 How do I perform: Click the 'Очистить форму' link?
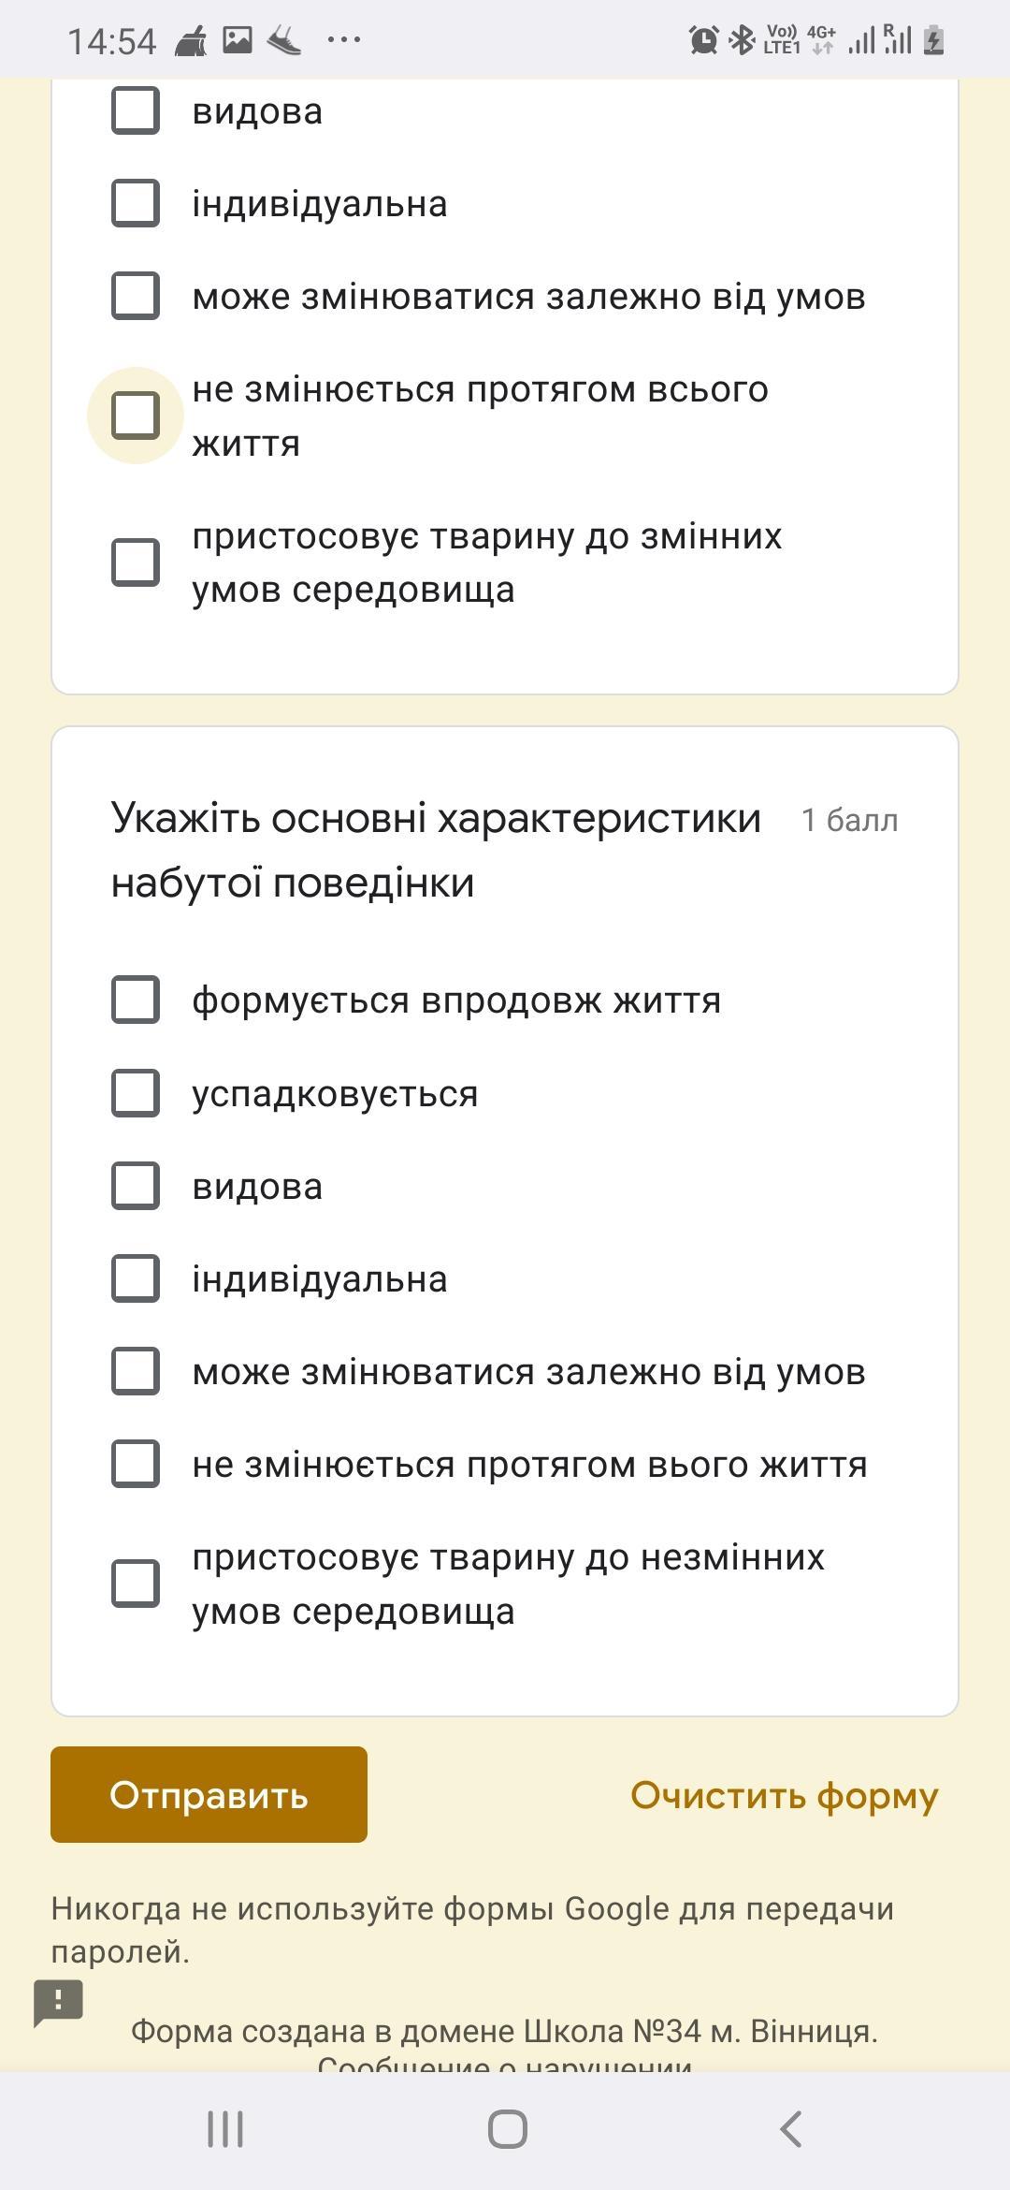(784, 1795)
